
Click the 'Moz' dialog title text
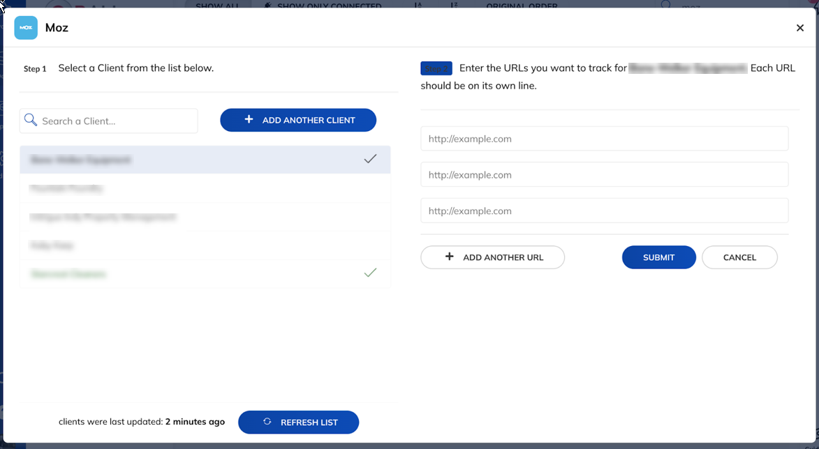57,28
